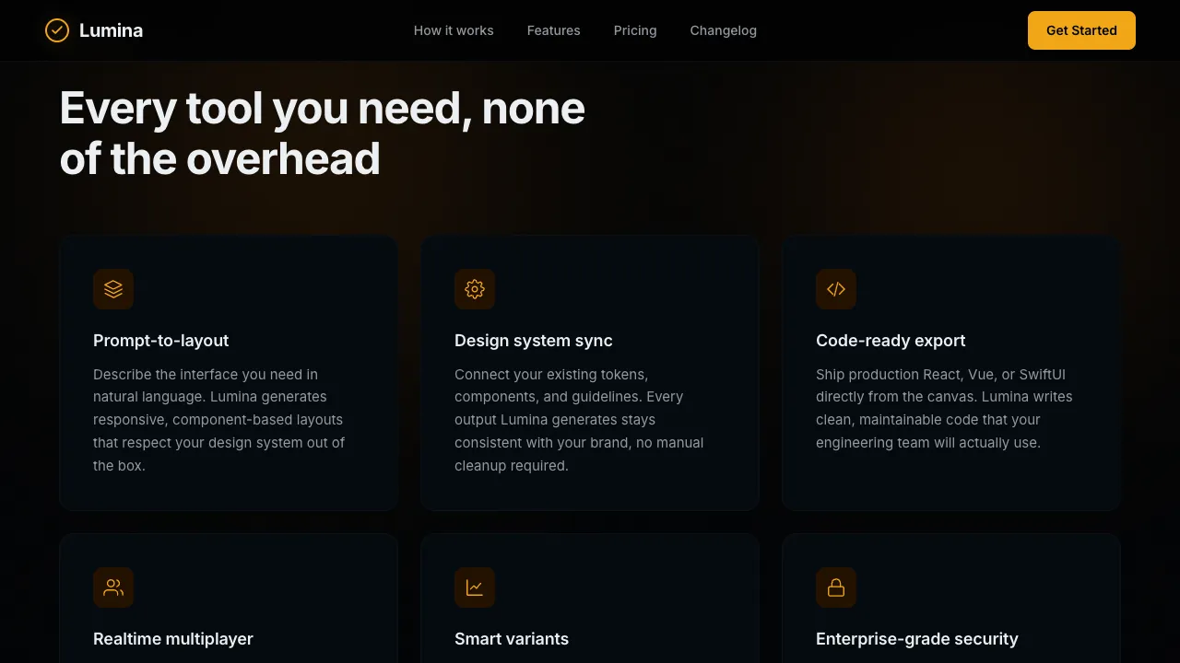This screenshot has height=663, width=1180.
Task: Click the Code-ready export card title
Action: (x=891, y=341)
